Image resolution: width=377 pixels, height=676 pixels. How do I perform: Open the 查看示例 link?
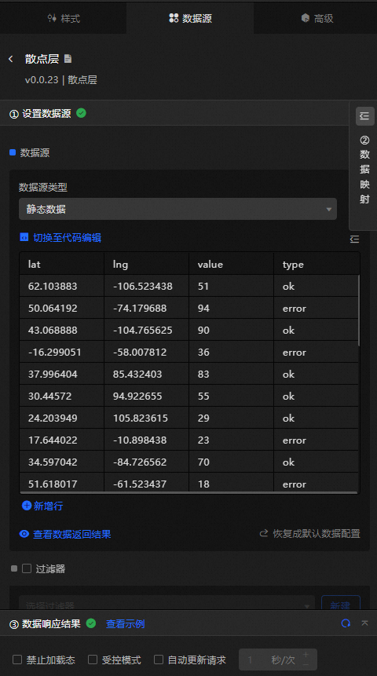125,623
